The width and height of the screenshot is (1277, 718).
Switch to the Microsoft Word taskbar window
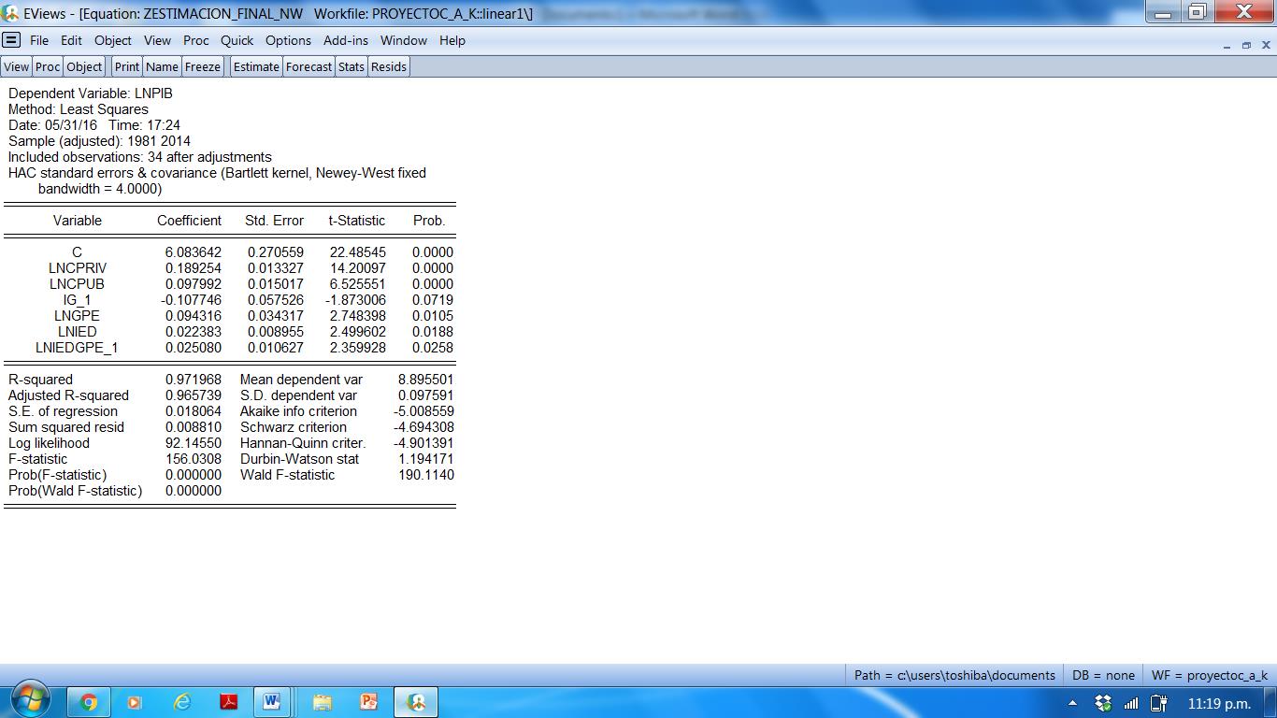[x=272, y=702]
